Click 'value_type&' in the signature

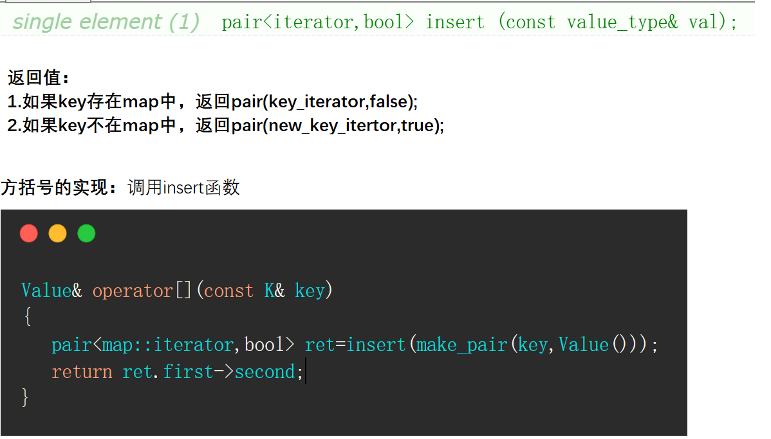click(622, 22)
